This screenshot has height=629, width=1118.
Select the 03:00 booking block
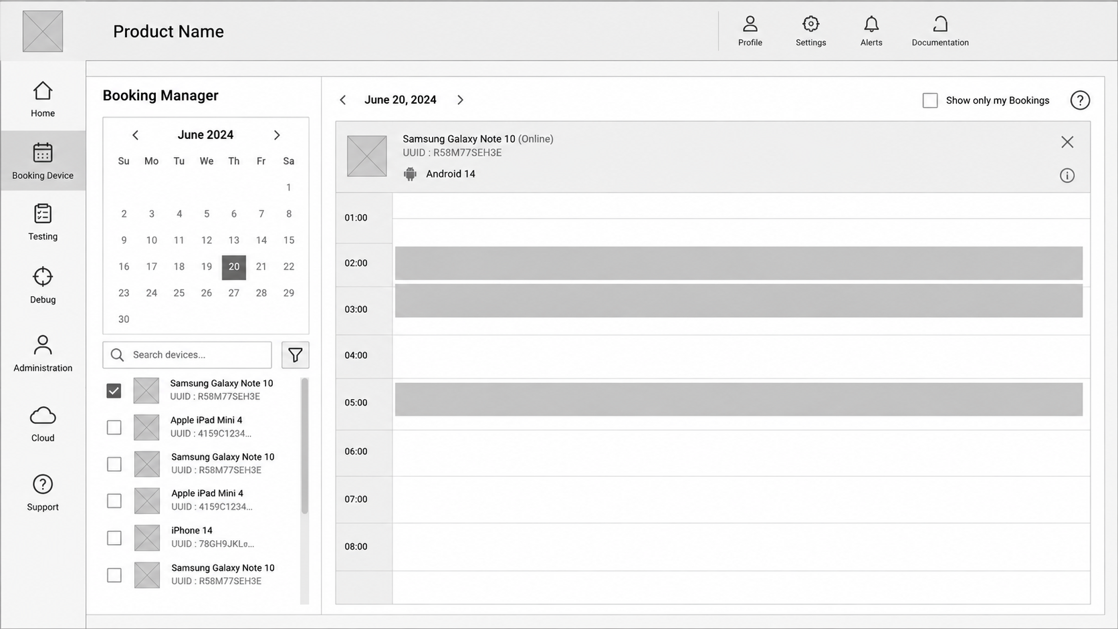[739, 301]
